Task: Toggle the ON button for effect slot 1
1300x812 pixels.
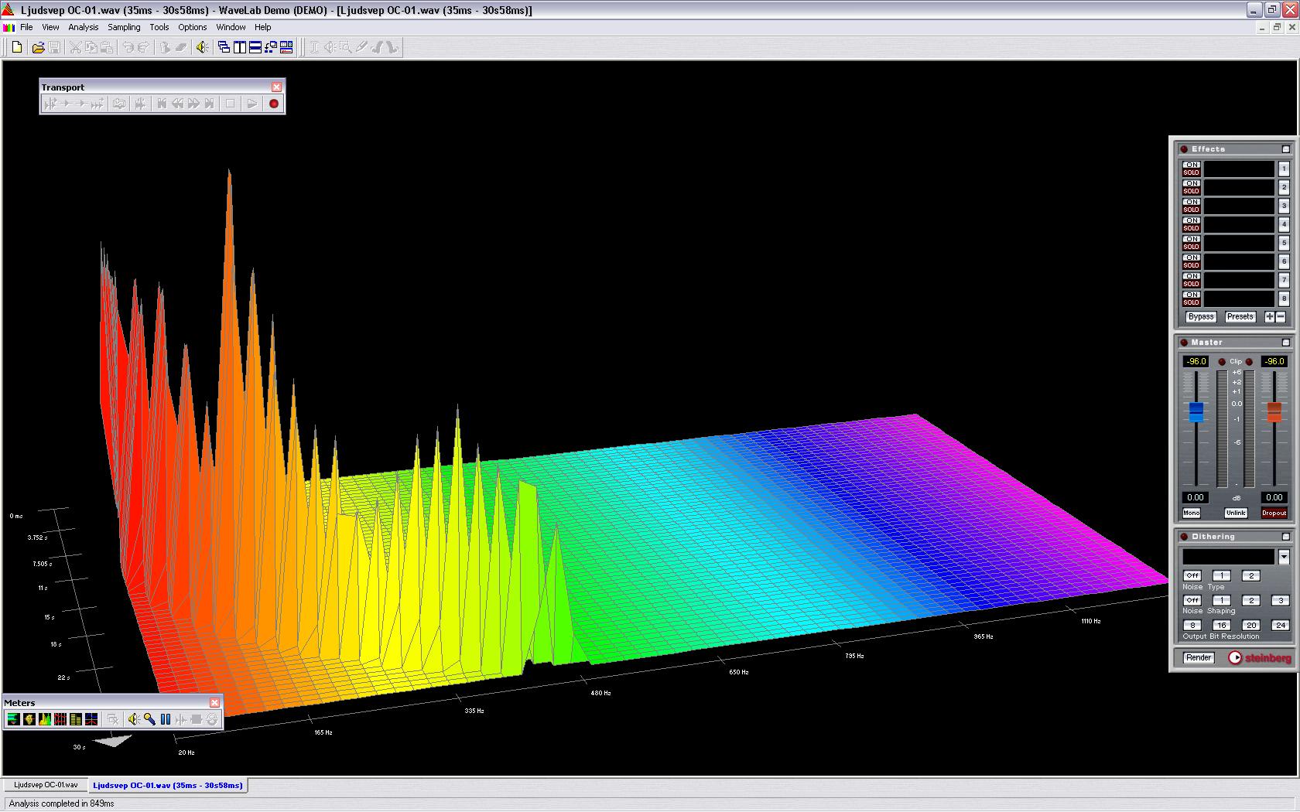Action: pyautogui.click(x=1191, y=165)
